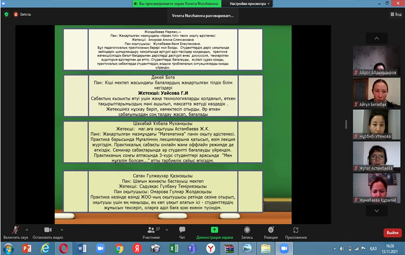Open the Чат panel
Screen dimensions: 405x255
click(182, 232)
